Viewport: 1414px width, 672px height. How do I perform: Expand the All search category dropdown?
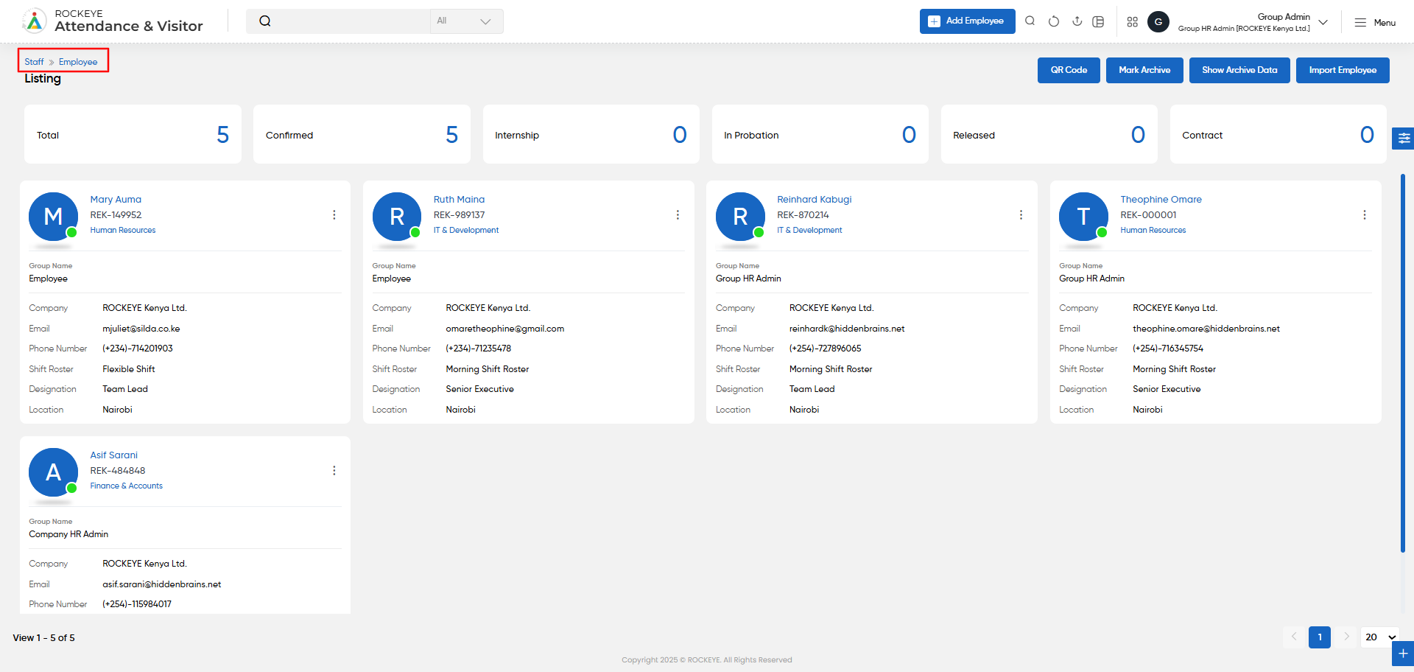(x=467, y=21)
